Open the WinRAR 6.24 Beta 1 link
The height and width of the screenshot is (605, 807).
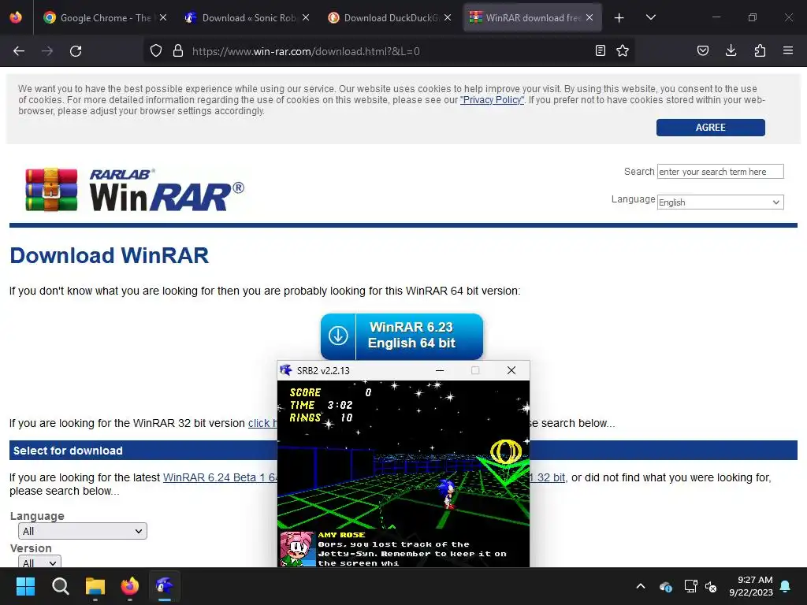[221, 477]
